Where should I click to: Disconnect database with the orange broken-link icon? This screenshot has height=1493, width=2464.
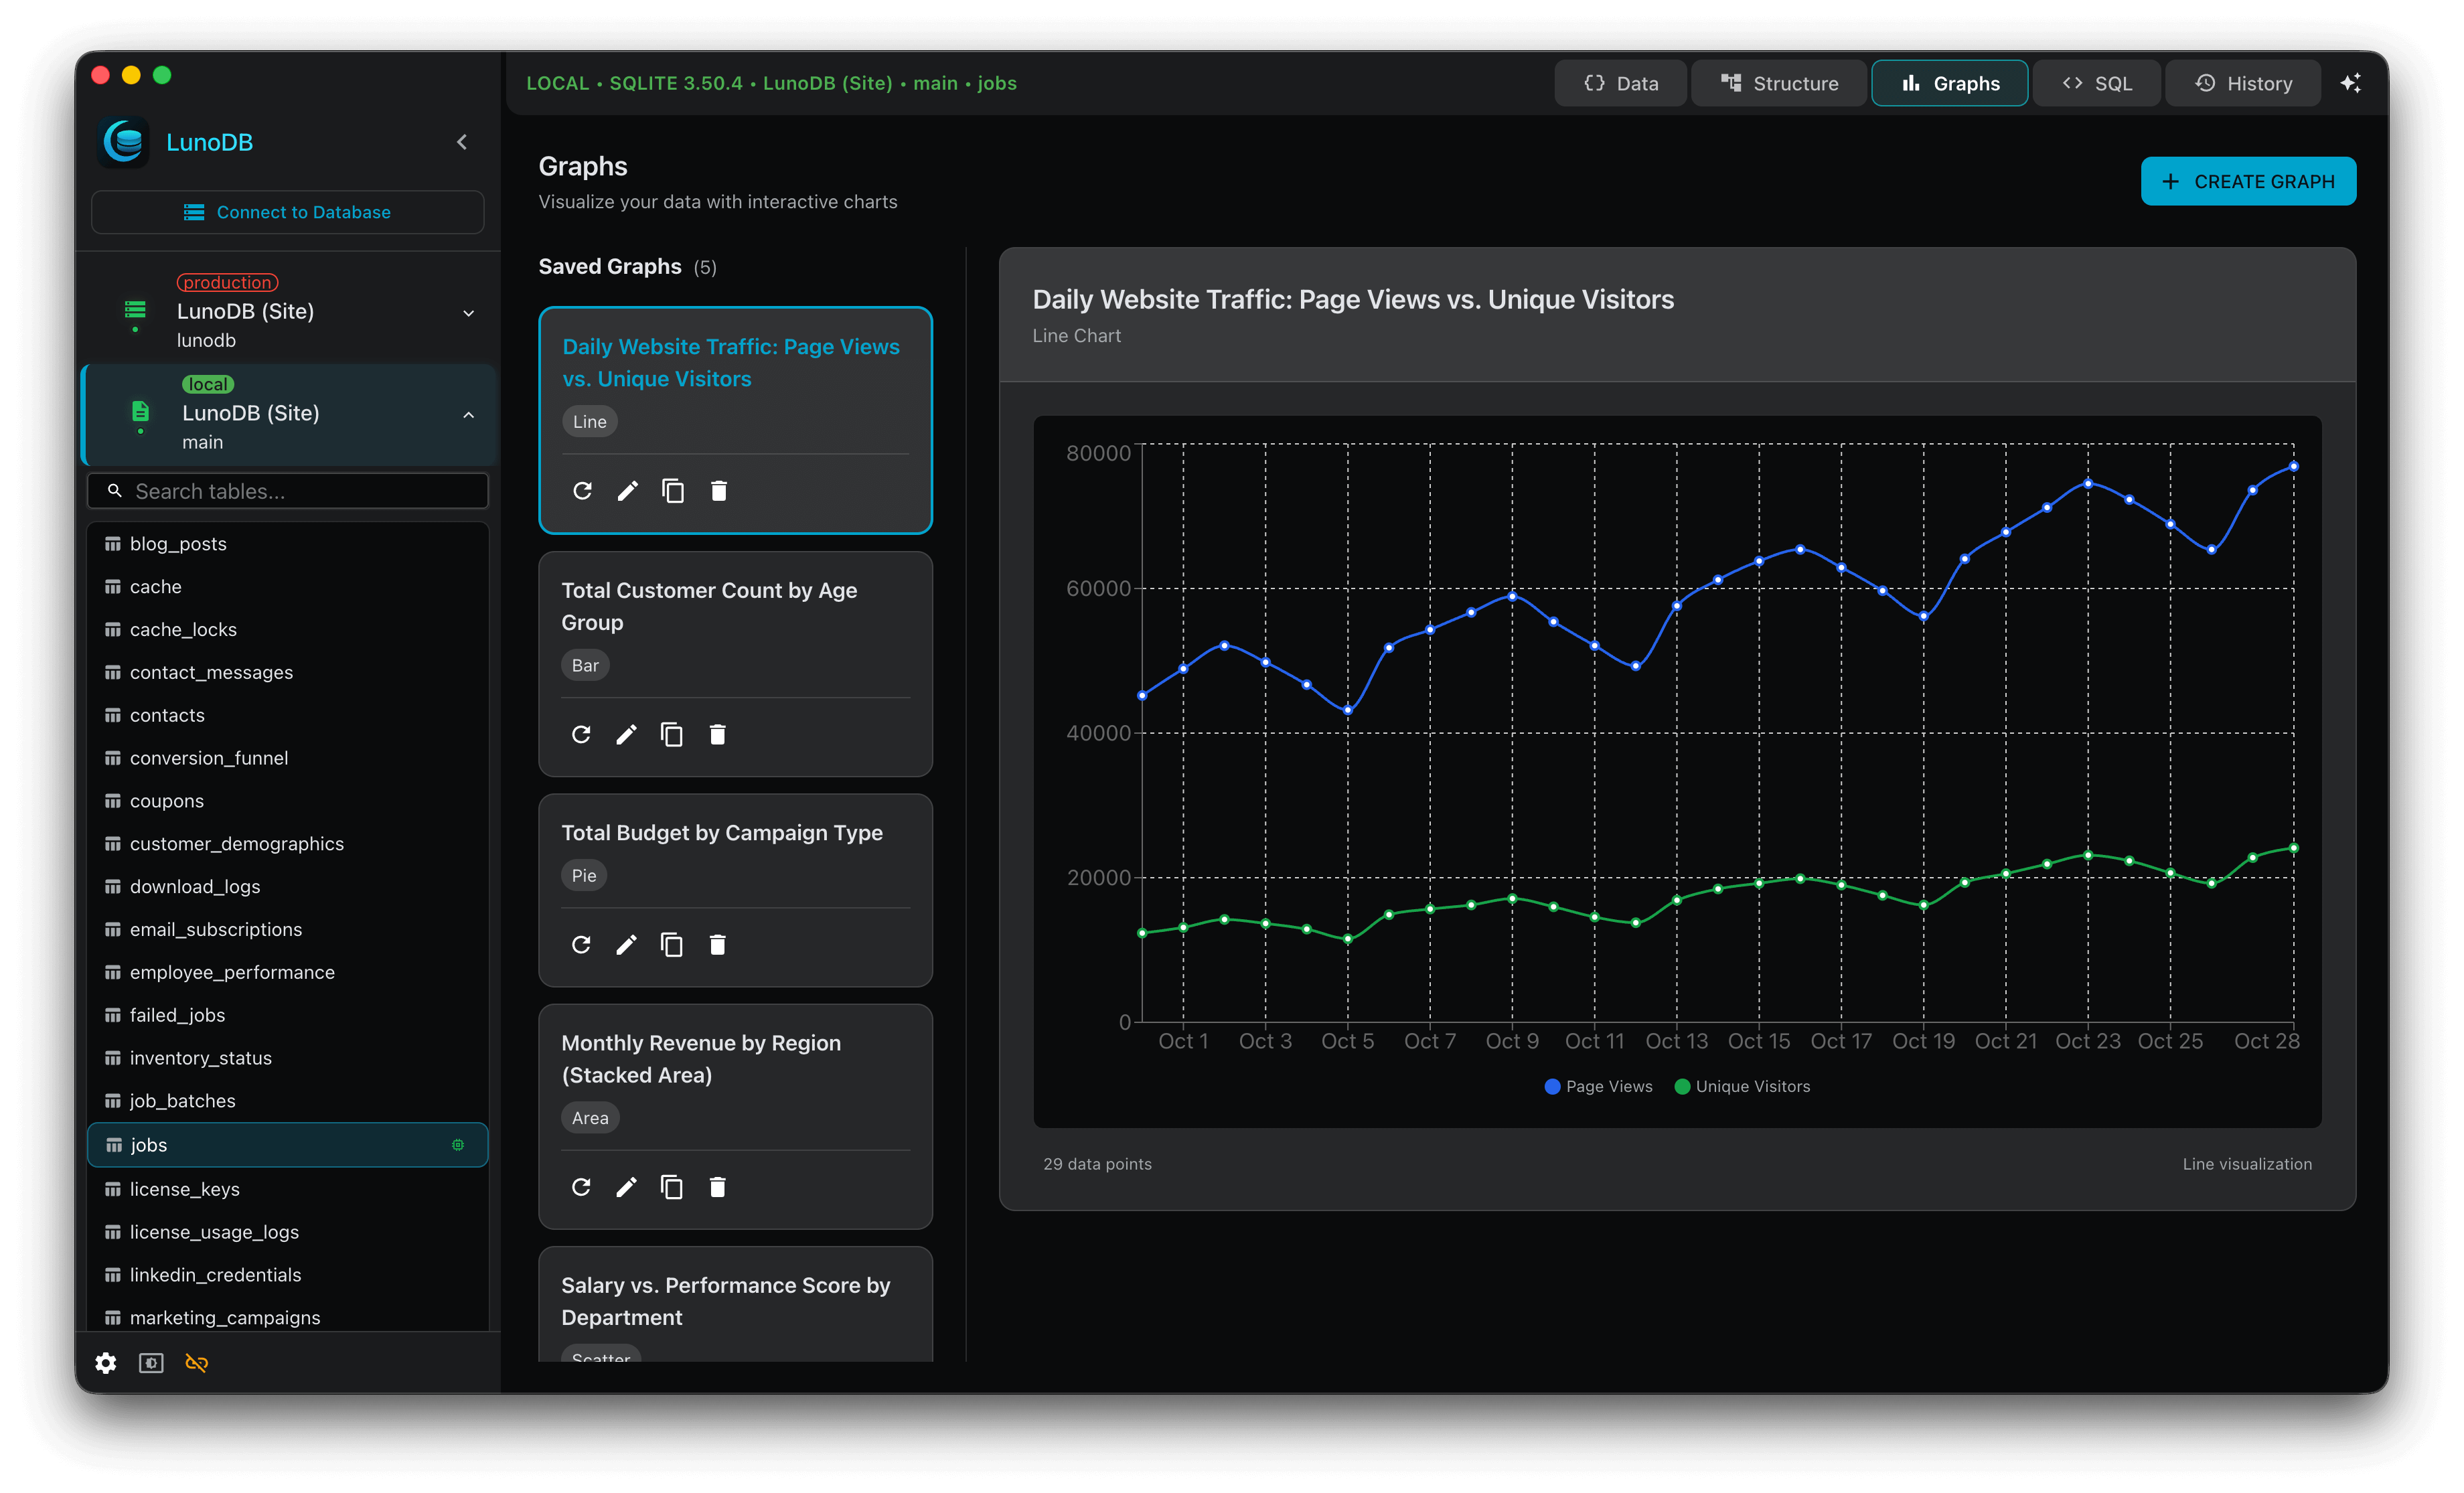click(196, 1362)
